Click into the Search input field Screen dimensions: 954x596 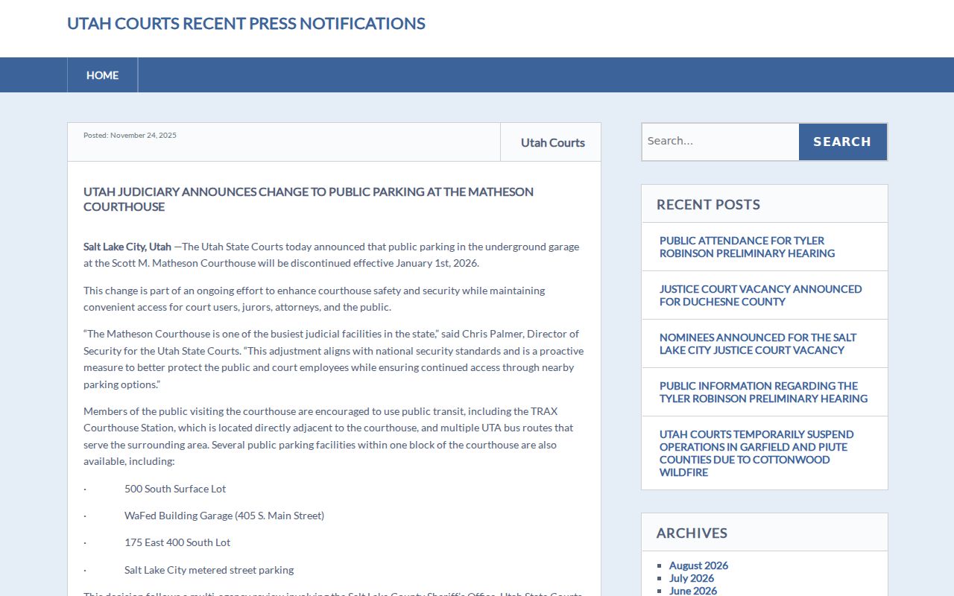pyautogui.click(x=720, y=142)
